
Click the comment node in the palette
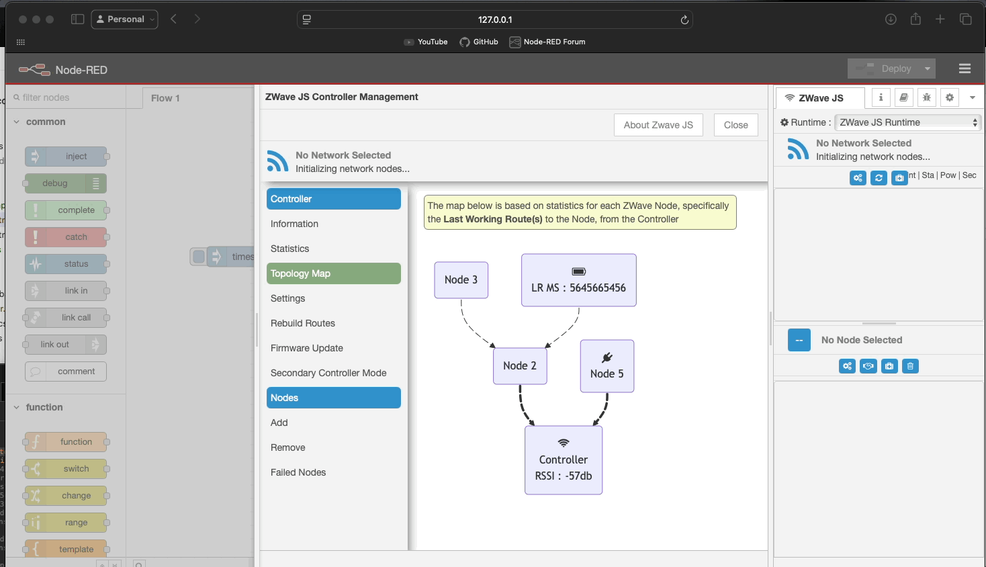coord(66,372)
